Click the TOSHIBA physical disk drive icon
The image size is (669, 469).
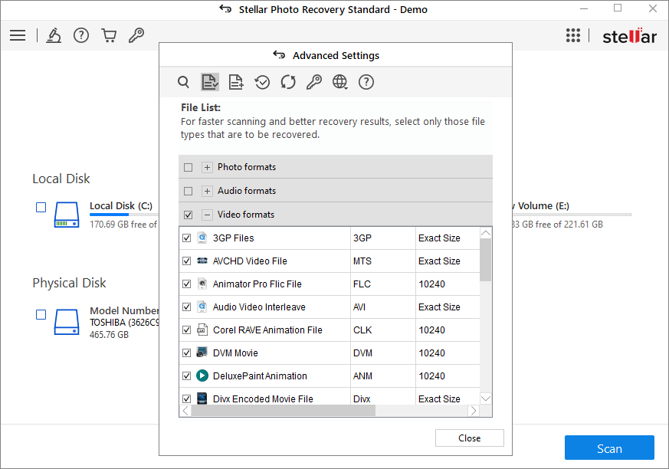(67, 322)
